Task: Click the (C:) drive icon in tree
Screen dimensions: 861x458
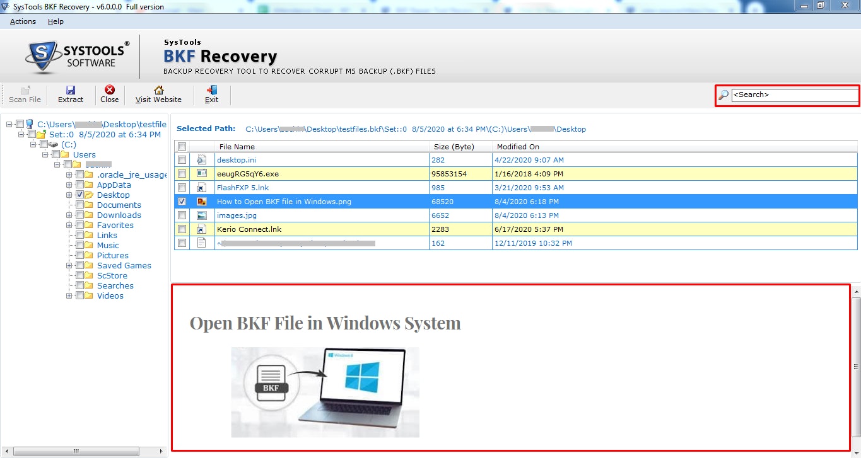Action: tap(53, 144)
